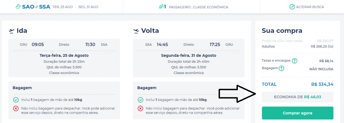Click the passenger icon in header

click(x=162, y=7)
